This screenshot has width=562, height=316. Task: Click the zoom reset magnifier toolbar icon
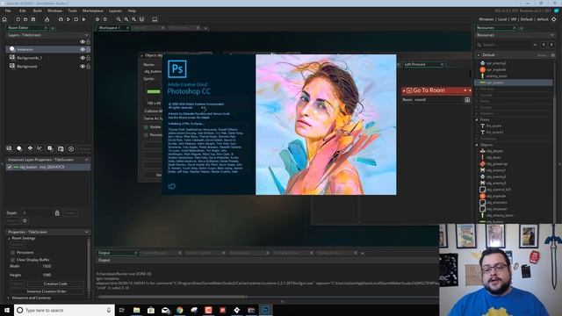tap(126, 19)
